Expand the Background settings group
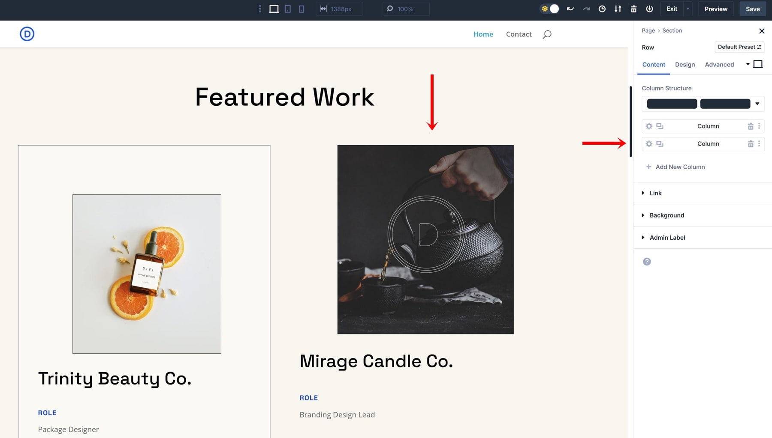This screenshot has width=772, height=438. pos(666,215)
